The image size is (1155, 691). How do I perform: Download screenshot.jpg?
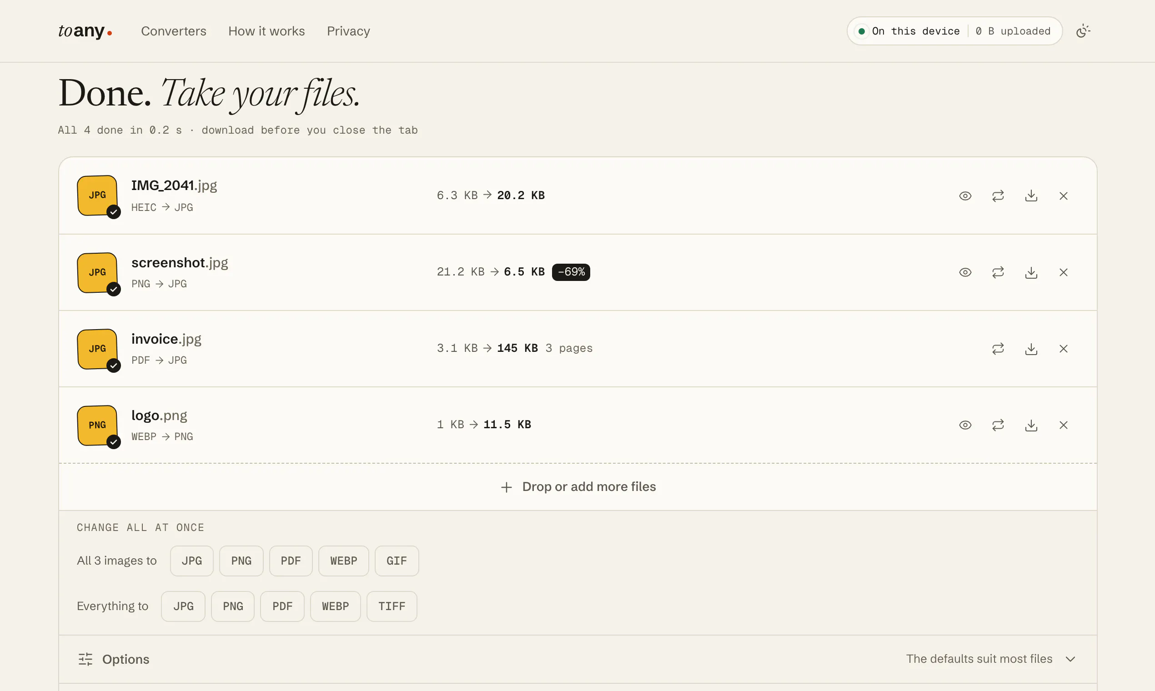[x=1031, y=272]
